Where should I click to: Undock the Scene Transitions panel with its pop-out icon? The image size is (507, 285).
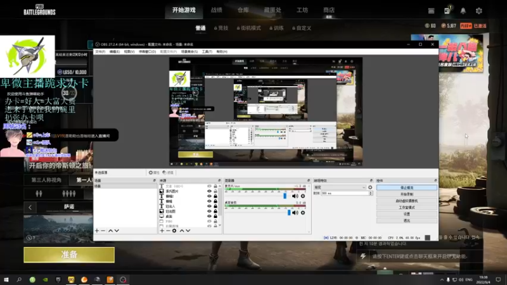(x=371, y=180)
